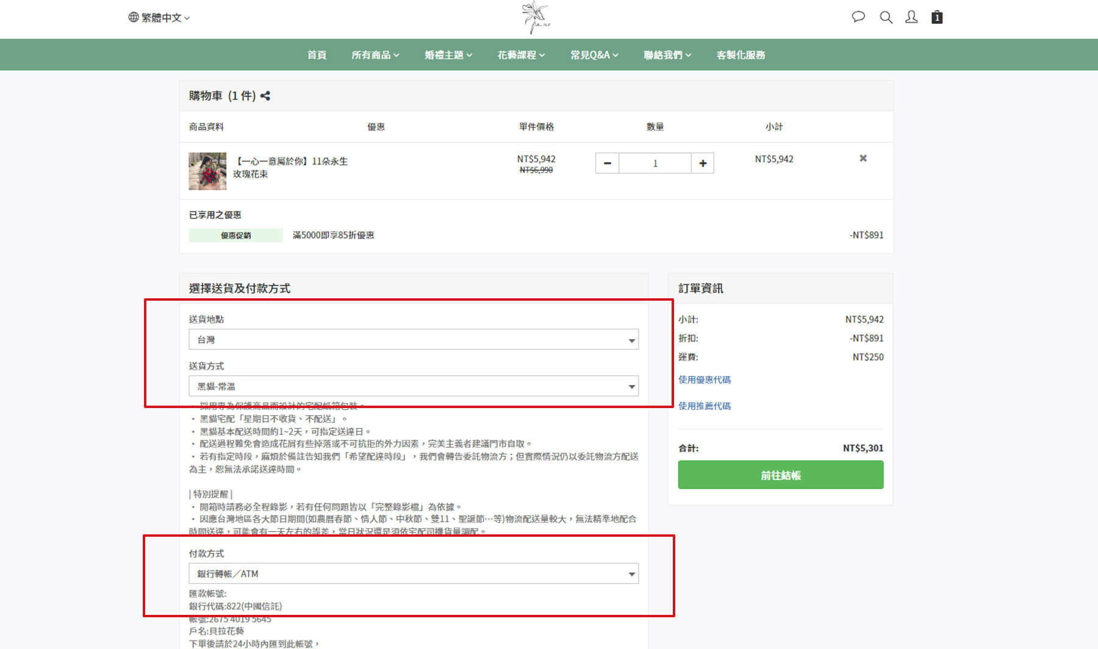Click the 使用推薦代碼 link
This screenshot has width=1098, height=649.
[705, 406]
